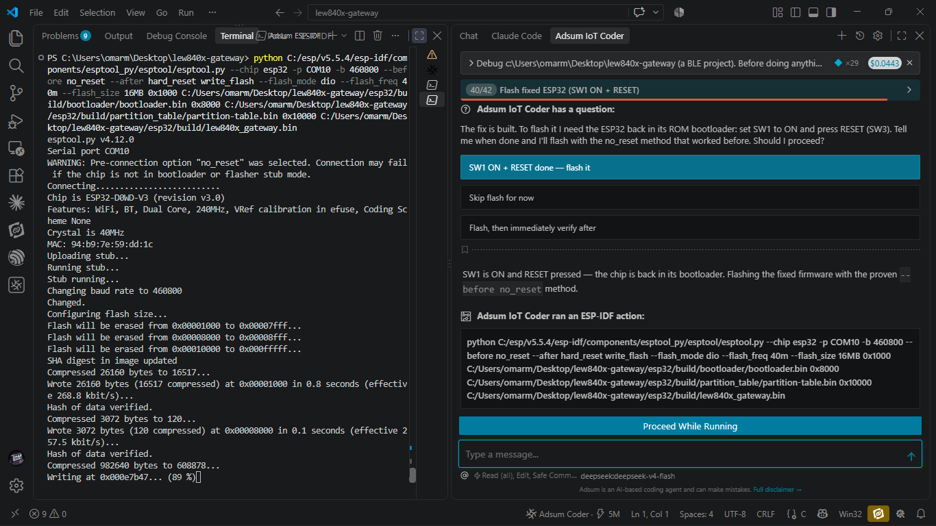The image size is (936, 526).
Task: Click the bookmark icon under the options
Action: [465, 250]
